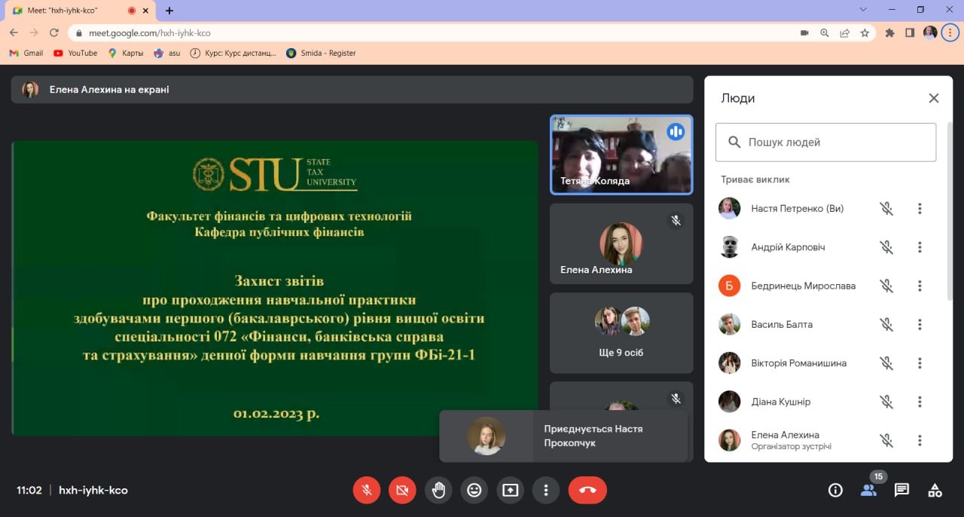Image resolution: width=964 pixels, height=517 pixels.
Task: Mute icon next to Настя Петренко (Ви)
Action: [x=886, y=209]
